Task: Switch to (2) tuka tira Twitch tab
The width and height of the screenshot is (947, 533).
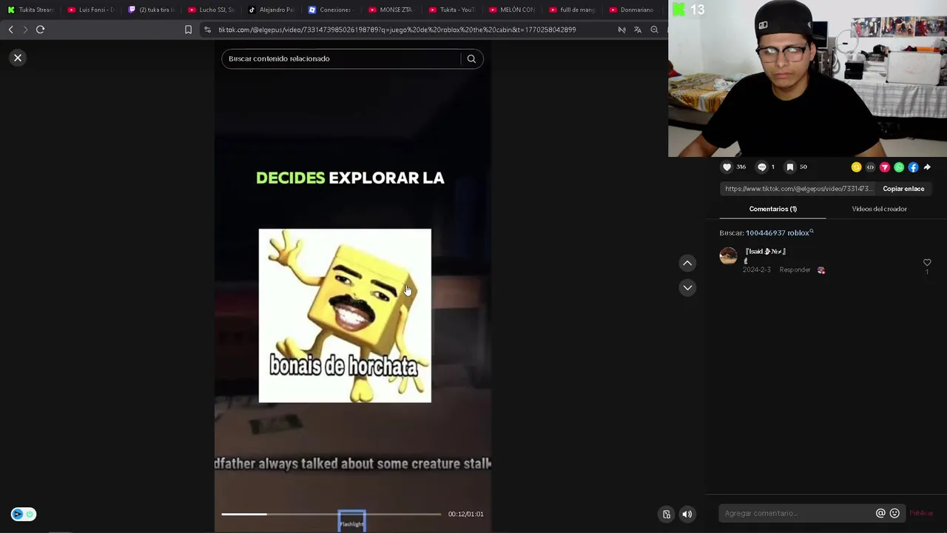Action: (151, 10)
